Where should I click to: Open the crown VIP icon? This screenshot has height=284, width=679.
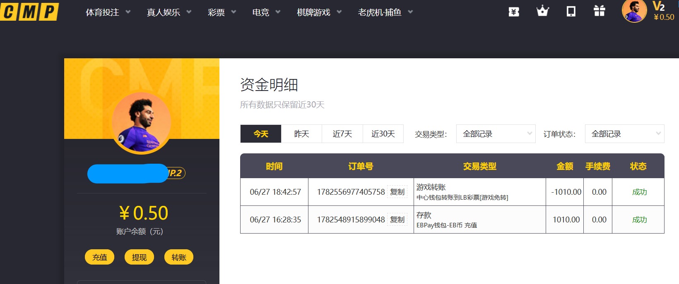[x=542, y=11]
